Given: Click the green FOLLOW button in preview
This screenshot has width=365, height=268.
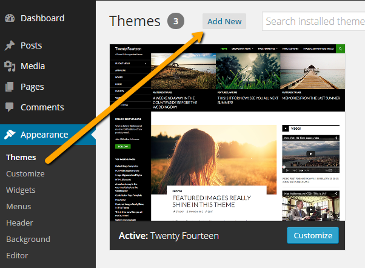Looking at the screenshot, I should click(x=123, y=147).
